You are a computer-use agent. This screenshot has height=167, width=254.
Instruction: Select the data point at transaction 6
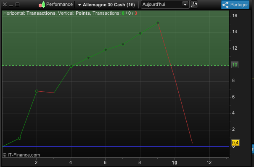pyautogui.click(x=106, y=50)
